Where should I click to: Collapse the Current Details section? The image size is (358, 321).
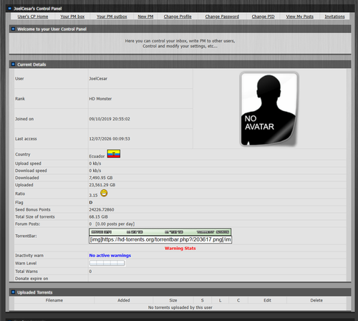[13, 64]
